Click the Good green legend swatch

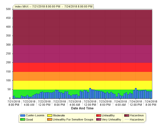point(23,120)
